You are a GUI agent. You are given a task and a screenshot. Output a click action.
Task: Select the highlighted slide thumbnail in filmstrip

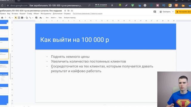4,54
